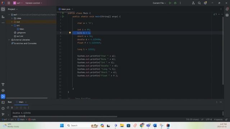Open Search Everywhere magnifier icon
This screenshot has height=129, width=230.
pyautogui.click(x=199, y=3)
